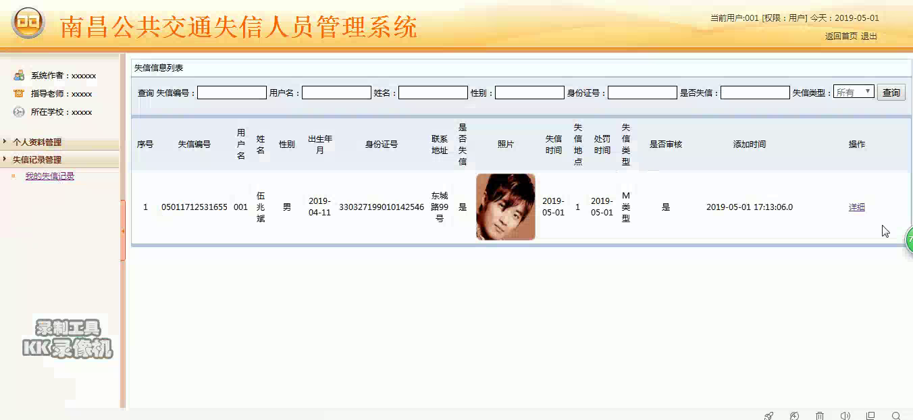The height and width of the screenshot is (420, 913).
Task: Click the rocket icon in the browser status bar
Action: (x=768, y=416)
